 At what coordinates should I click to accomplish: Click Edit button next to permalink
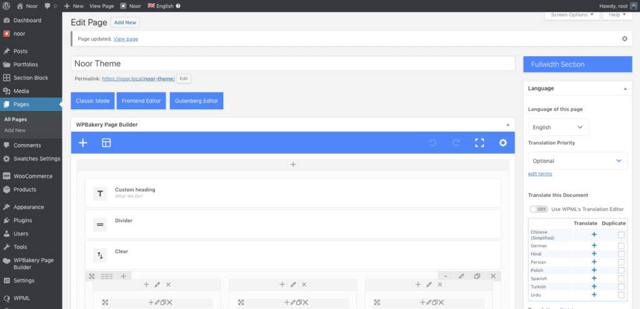(x=184, y=79)
